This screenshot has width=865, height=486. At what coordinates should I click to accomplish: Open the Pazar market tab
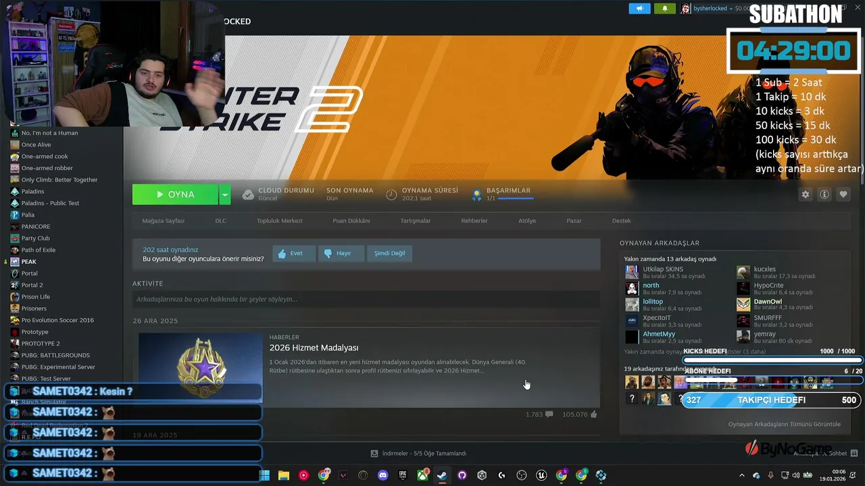click(574, 221)
